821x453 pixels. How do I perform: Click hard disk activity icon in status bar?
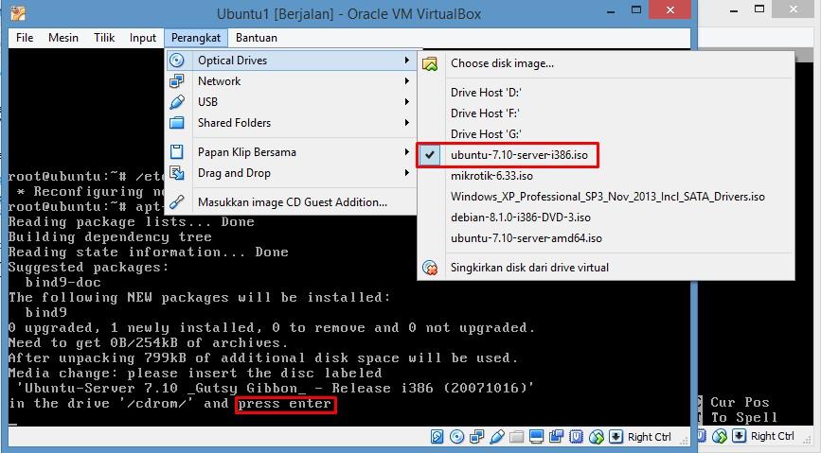[x=437, y=436]
